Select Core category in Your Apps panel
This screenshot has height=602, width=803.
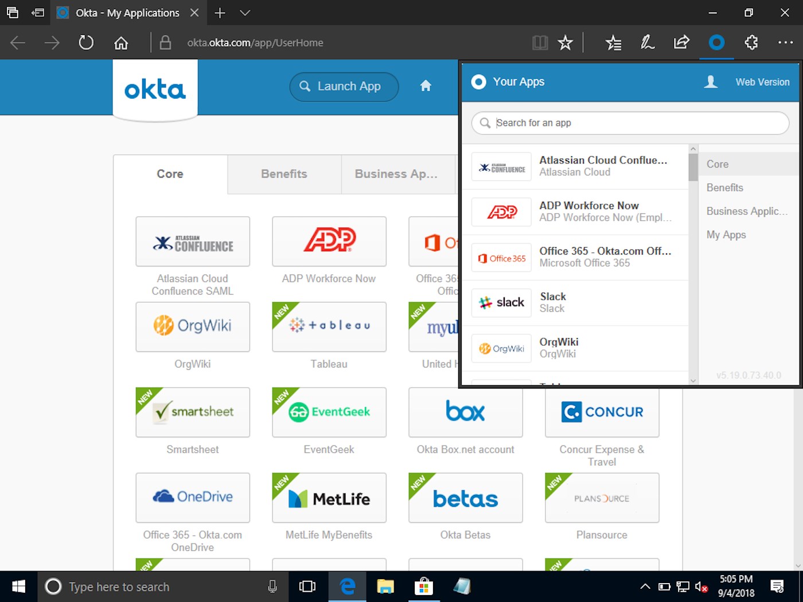[749, 164]
